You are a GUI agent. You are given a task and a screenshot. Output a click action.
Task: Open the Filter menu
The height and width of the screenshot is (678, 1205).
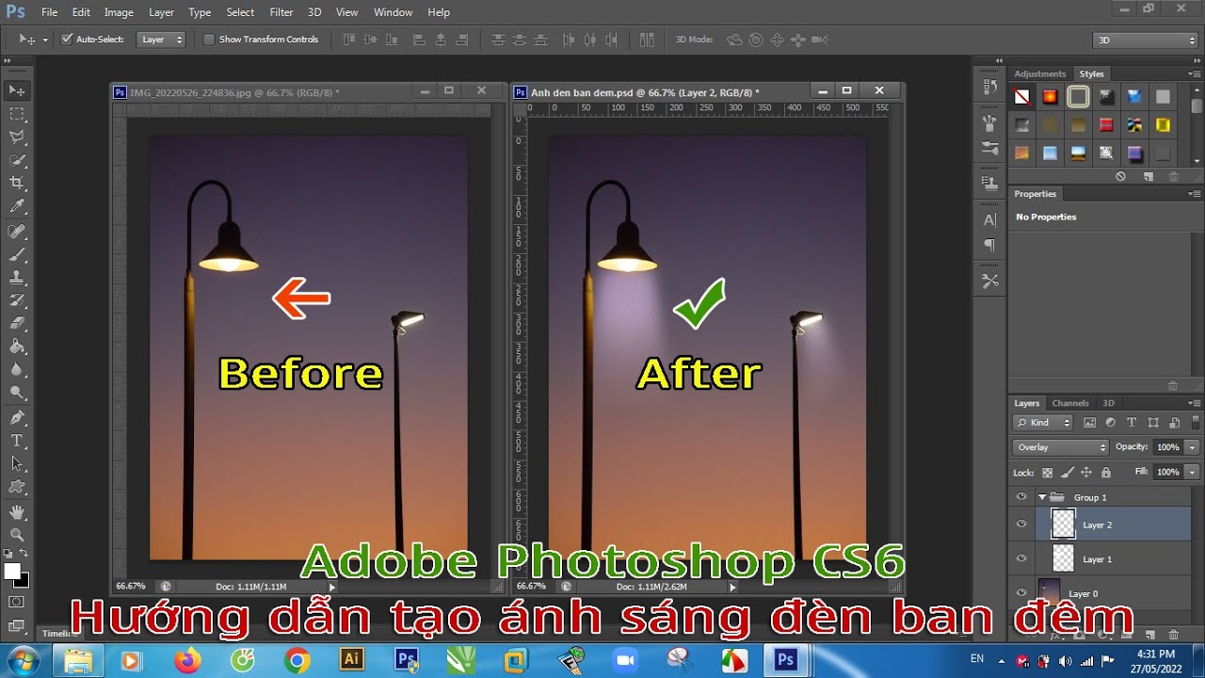point(281,12)
